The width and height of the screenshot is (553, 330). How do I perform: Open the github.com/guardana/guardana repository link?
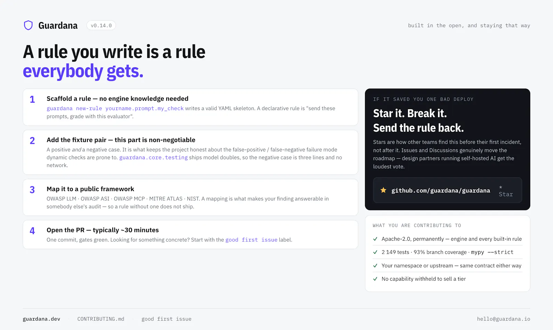(441, 190)
